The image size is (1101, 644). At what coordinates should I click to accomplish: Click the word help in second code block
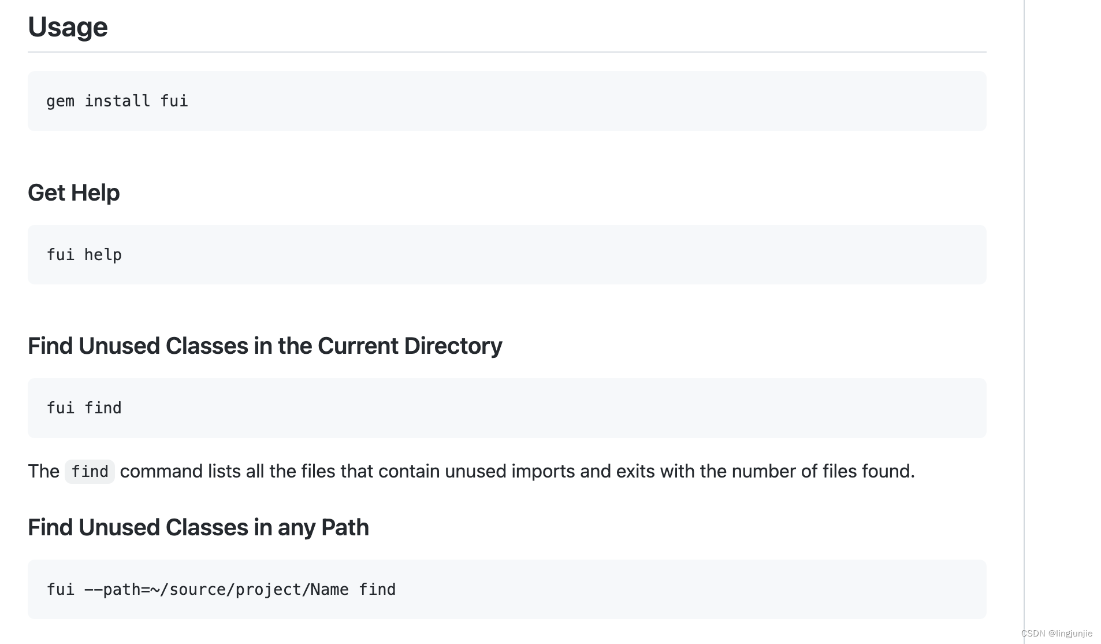pos(103,254)
